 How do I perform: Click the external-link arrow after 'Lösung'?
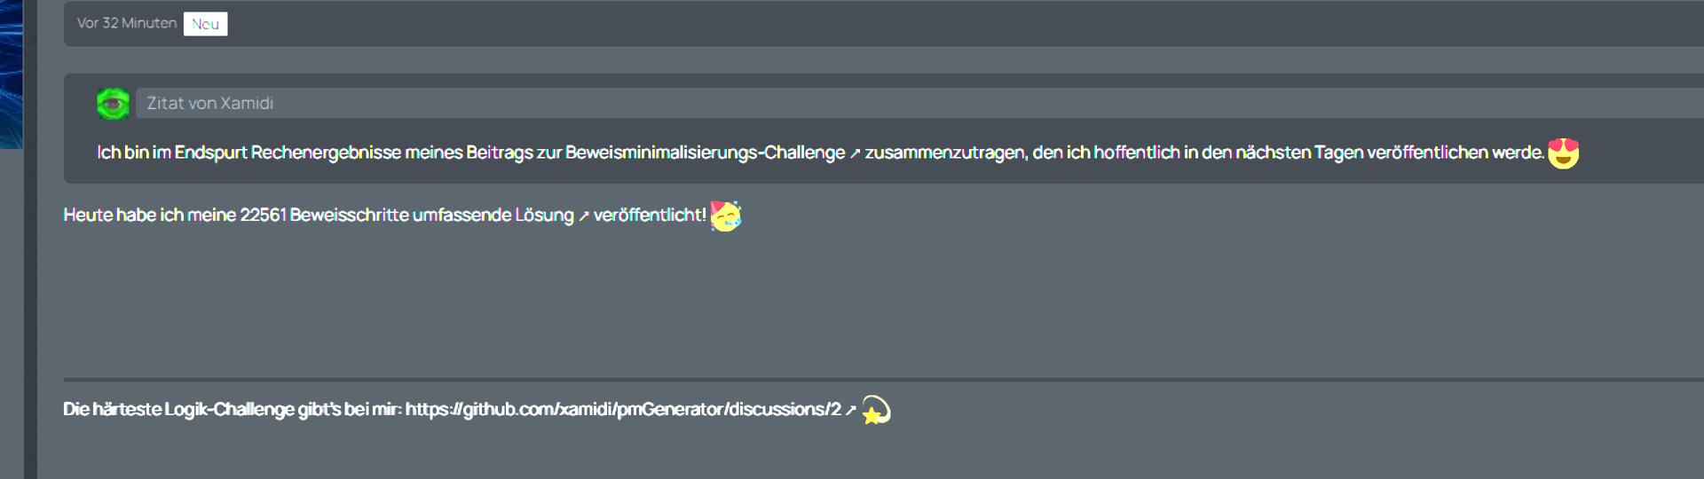[583, 216]
